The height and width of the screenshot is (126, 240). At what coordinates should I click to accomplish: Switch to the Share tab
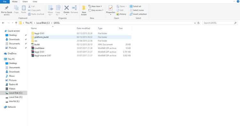(x=25, y=2)
